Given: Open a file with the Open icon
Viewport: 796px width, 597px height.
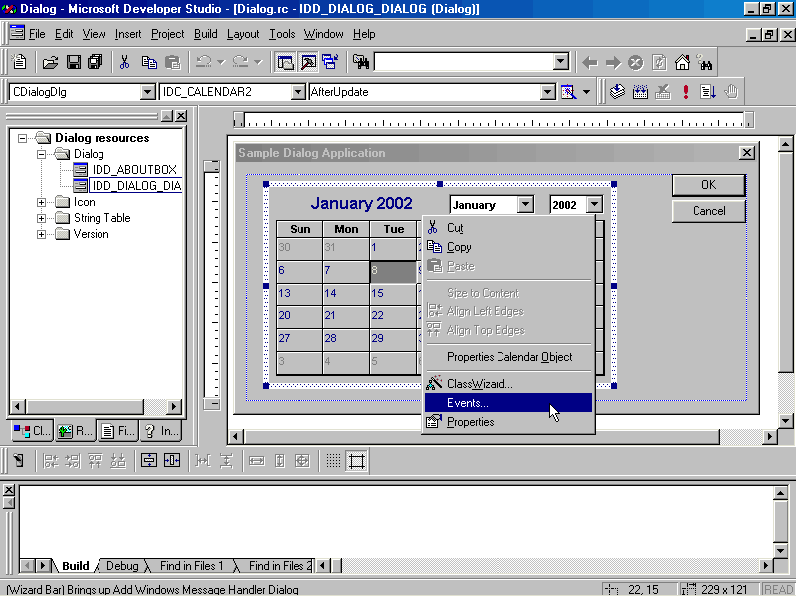Looking at the screenshot, I should click(50, 62).
